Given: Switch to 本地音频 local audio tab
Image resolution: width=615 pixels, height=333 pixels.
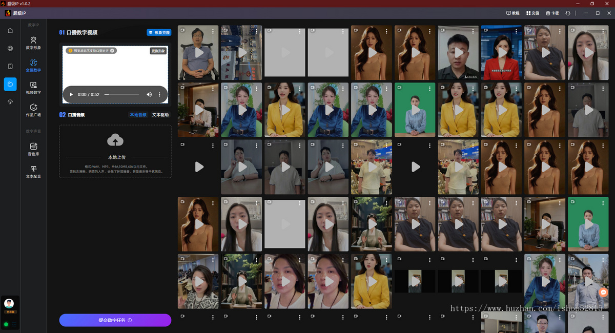Looking at the screenshot, I should coord(138,115).
